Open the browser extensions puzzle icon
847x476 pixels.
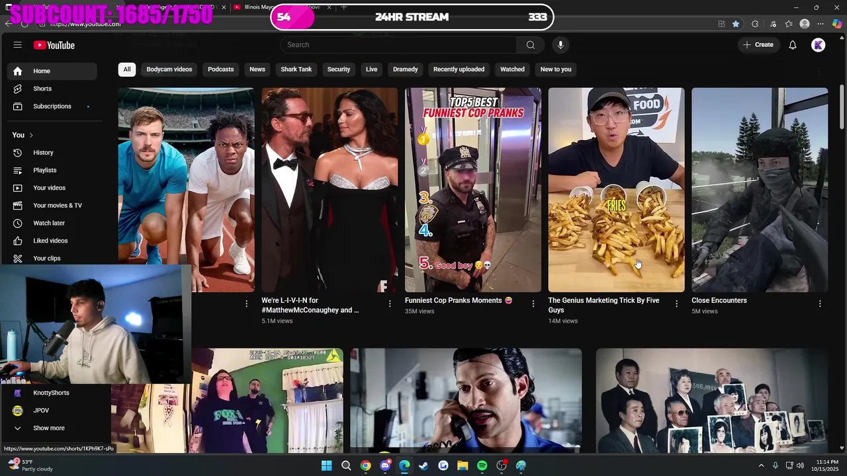[755, 24]
